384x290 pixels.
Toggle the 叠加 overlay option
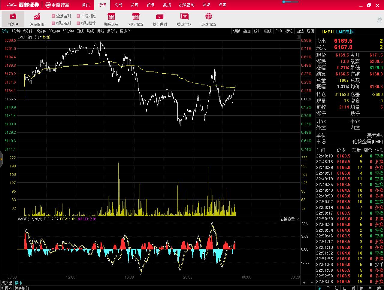coord(247,31)
